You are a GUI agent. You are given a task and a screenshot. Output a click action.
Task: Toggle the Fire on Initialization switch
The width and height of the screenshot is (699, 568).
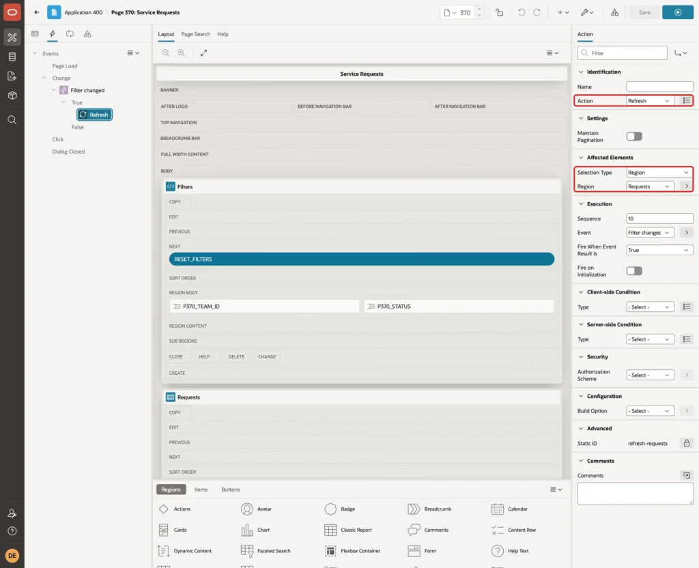pos(634,270)
